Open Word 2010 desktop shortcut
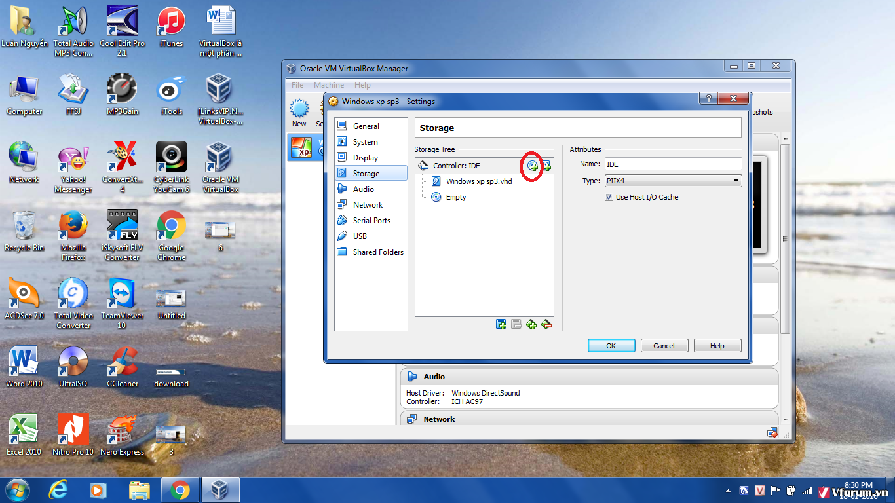Image resolution: width=895 pixels, height=503 pixels. coord(24,367)
